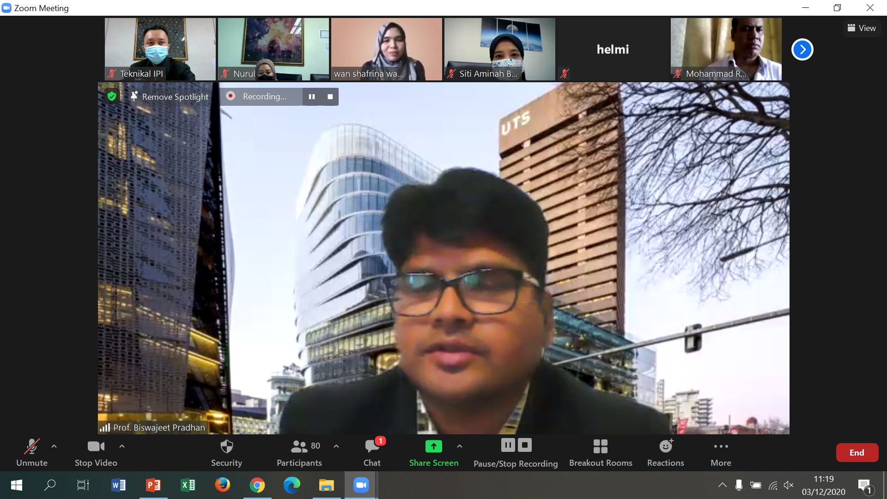
Task: Click the green encryption shield icon
Action: tap(111, 96)
